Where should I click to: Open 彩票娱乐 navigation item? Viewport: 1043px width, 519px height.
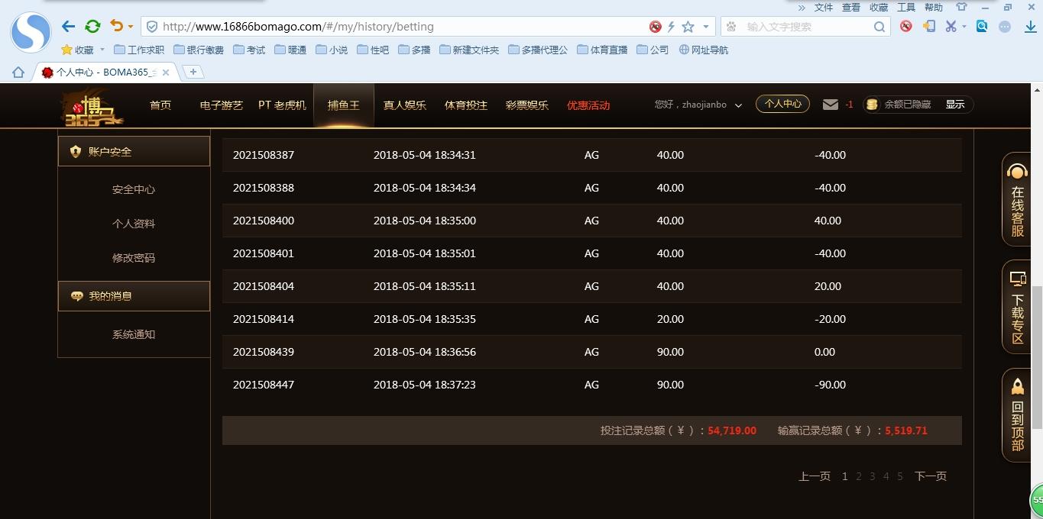pyautogui.click(x=527, y=105)
